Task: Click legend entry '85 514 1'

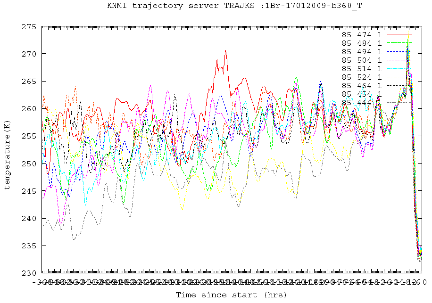Action: click(362, 69)
